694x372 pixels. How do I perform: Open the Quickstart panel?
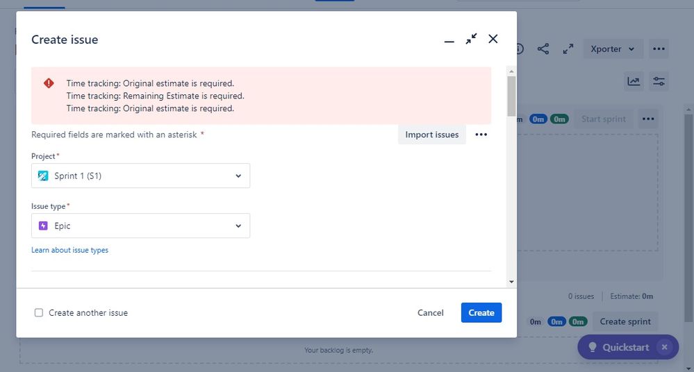coord(625,347)
